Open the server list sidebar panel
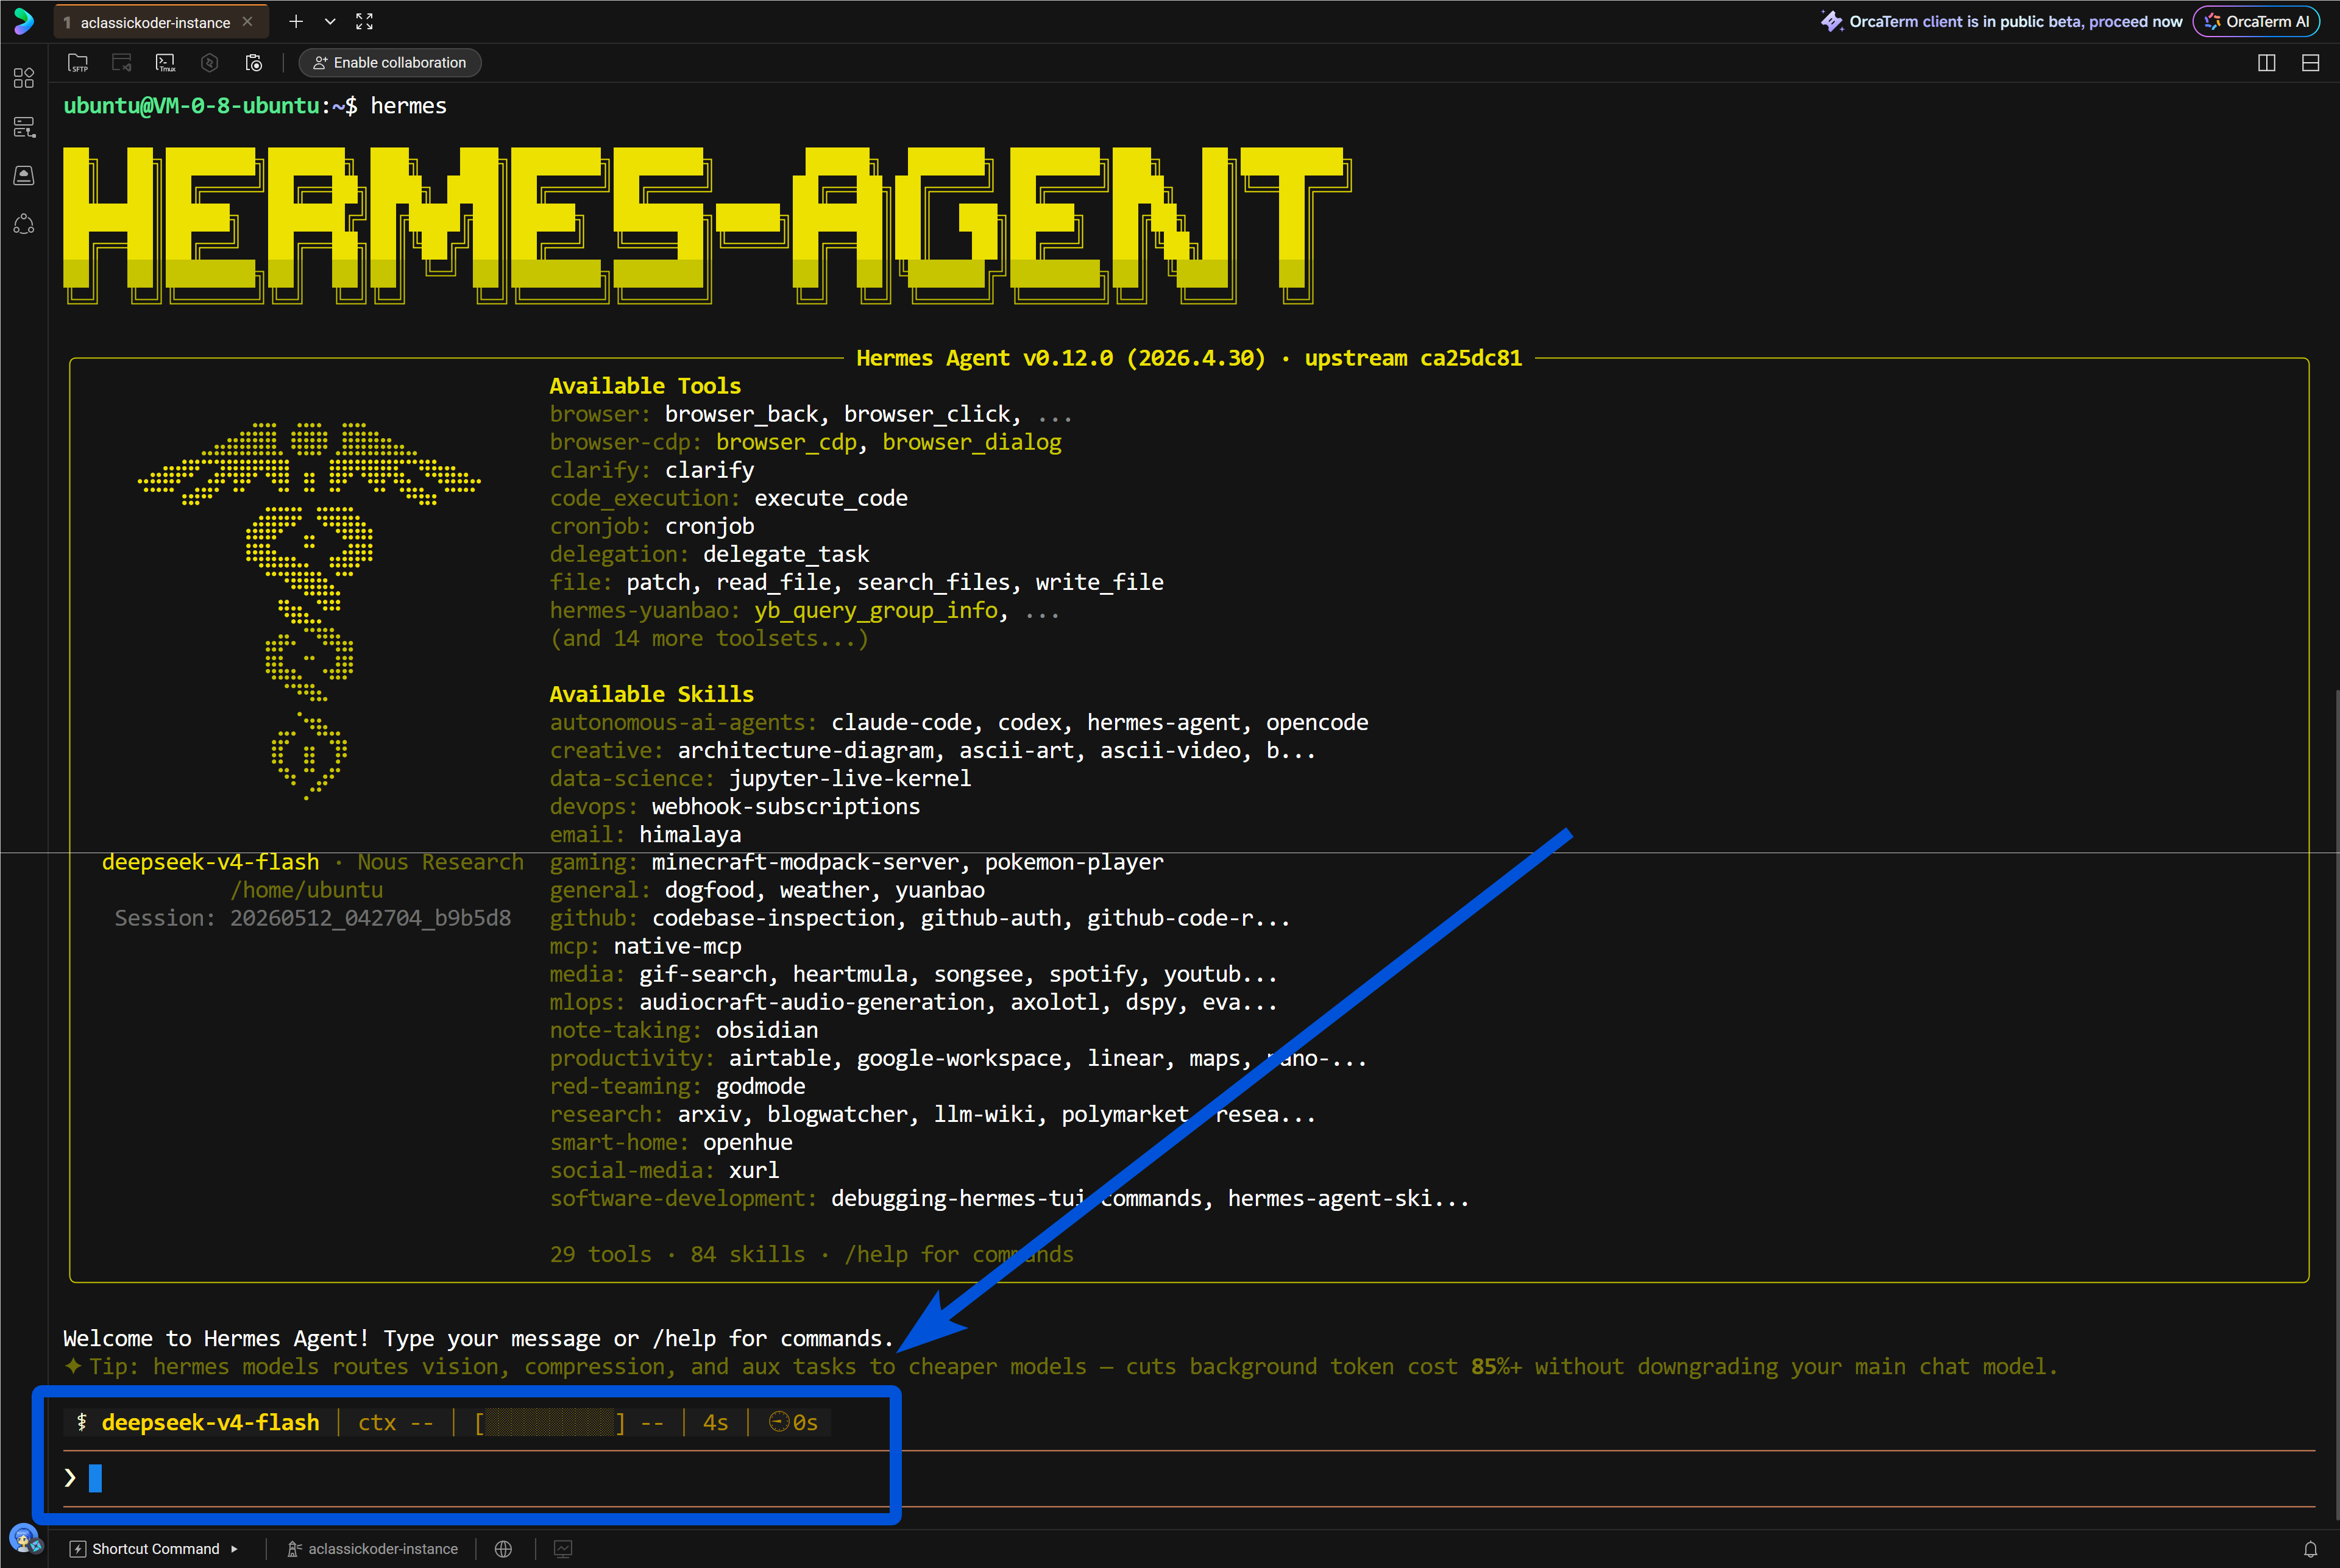The height and width of the screenshot is (1568, 2340). (24, 127)
